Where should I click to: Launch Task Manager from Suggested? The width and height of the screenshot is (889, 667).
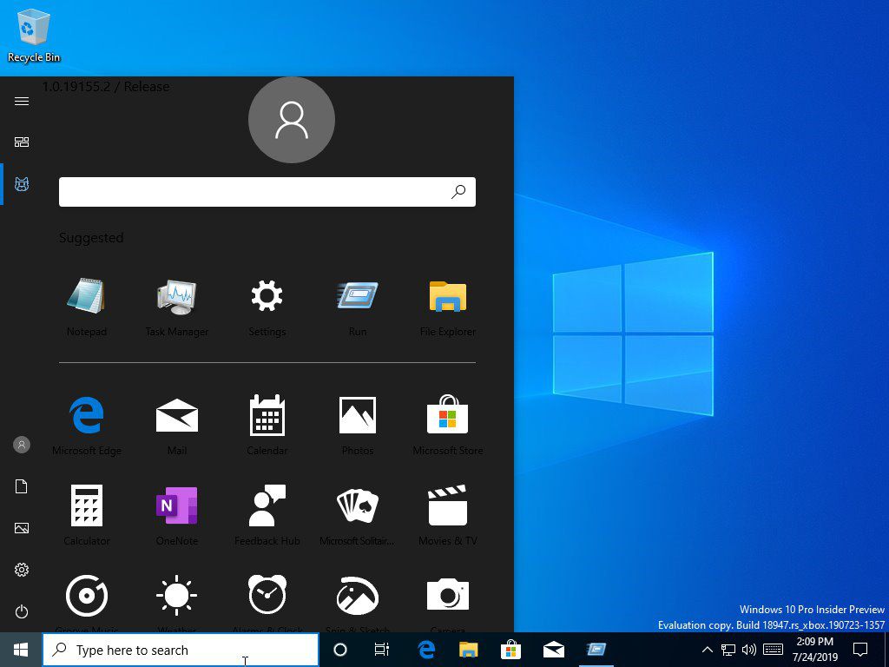[x=176, y=307]
